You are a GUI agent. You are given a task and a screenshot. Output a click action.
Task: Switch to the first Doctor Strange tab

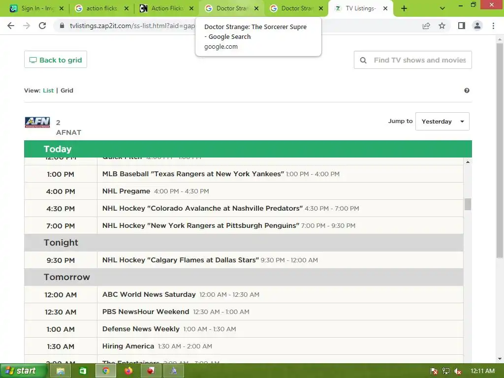(x=231, y=8)
